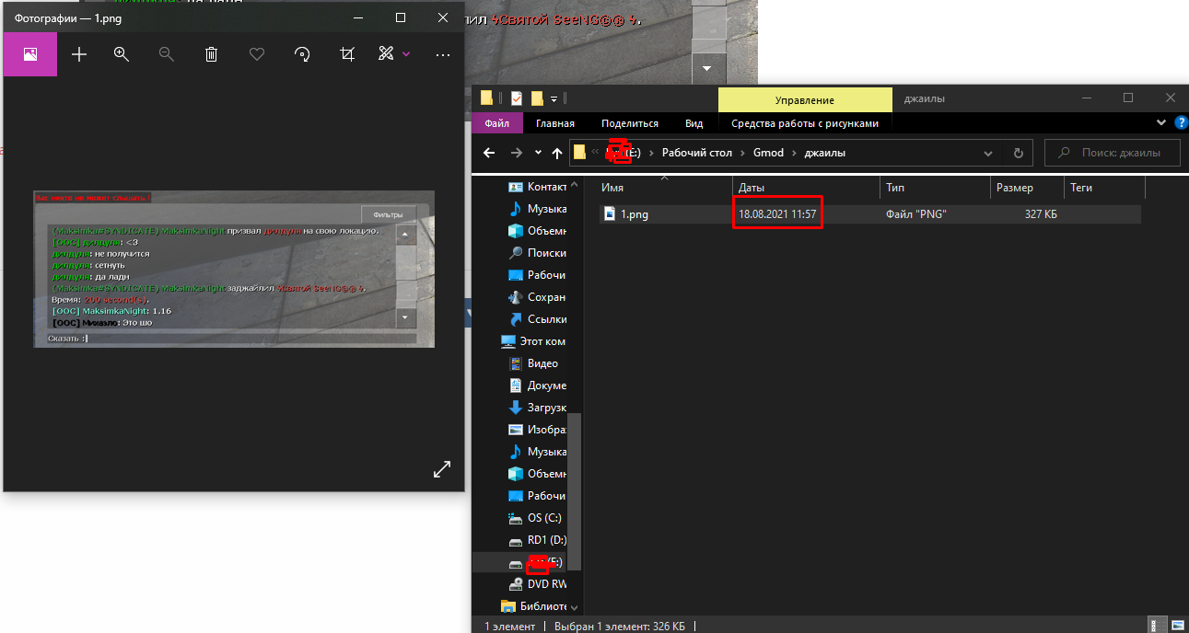Select the 1.png file
The image size is (1189, 633).
point(633,214)
